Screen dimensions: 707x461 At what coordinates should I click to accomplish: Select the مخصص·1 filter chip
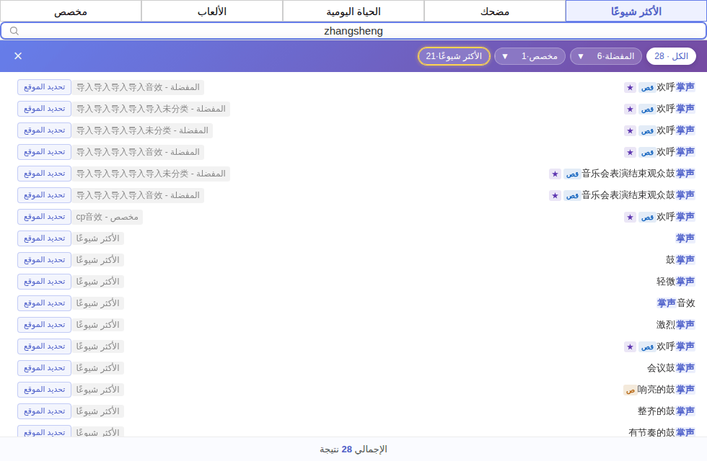pos(530,56)
